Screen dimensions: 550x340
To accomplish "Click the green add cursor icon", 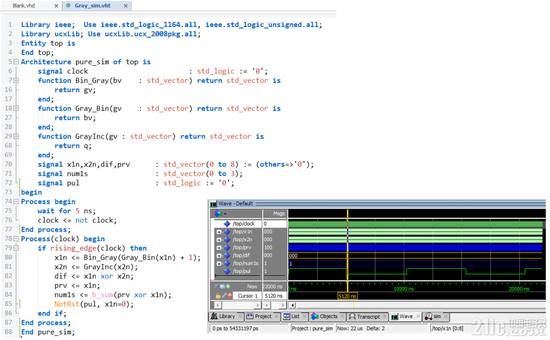I will tap(228, 287).
